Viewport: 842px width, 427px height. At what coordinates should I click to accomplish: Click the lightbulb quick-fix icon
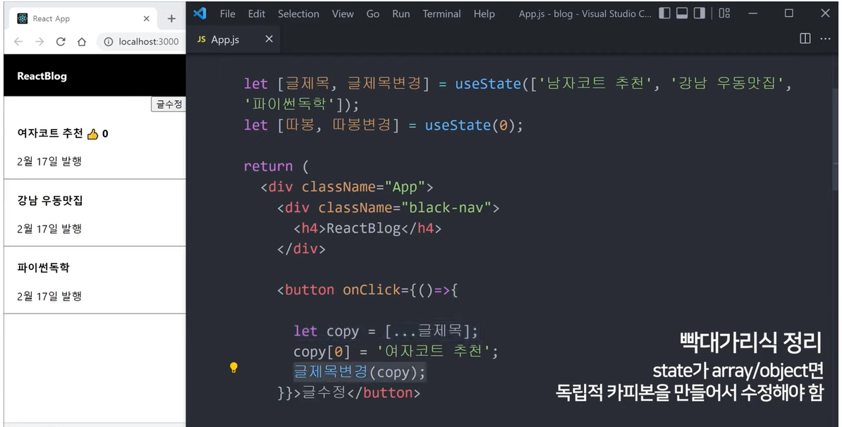pyautogui.click(x=233, y=367)
